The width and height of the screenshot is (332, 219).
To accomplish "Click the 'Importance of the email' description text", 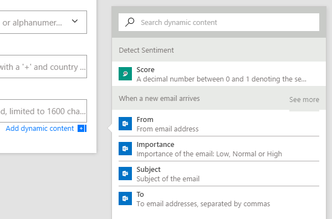I will 209,154.
